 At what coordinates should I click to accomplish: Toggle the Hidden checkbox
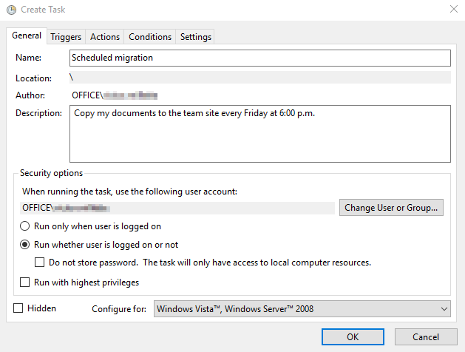[18, 308]
